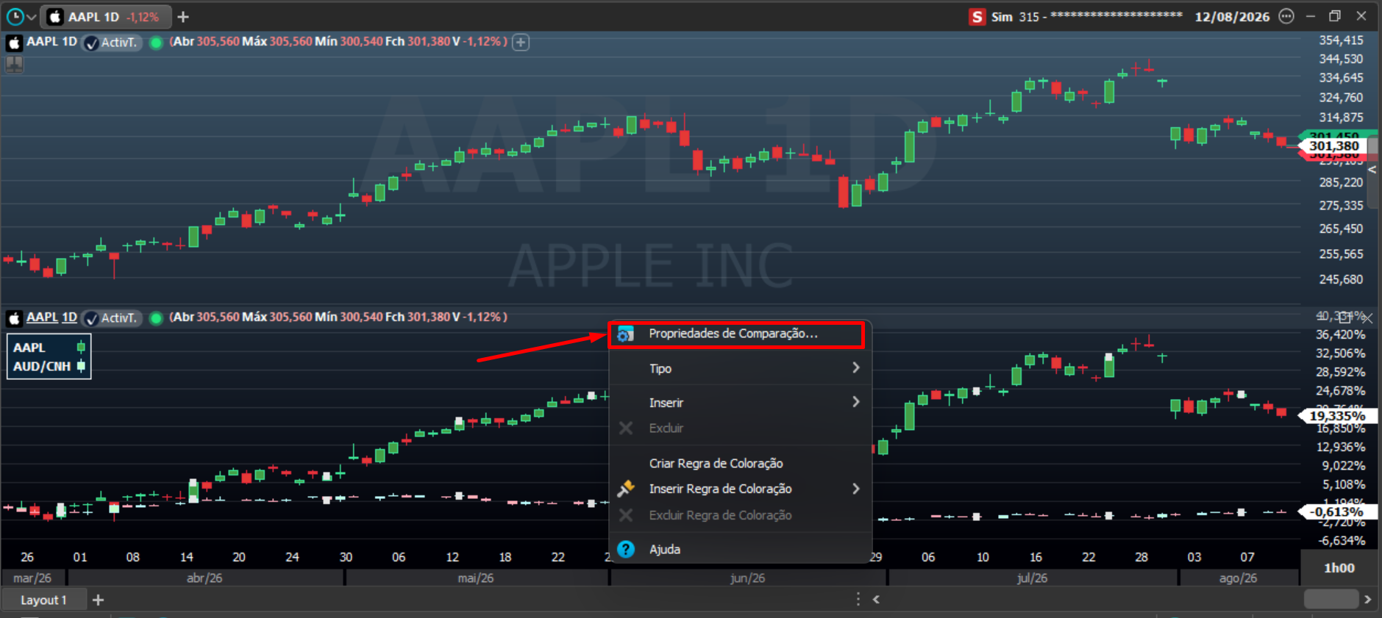
Task: Click the candle icon next to AAPL legend
Action: pos(81,347)
